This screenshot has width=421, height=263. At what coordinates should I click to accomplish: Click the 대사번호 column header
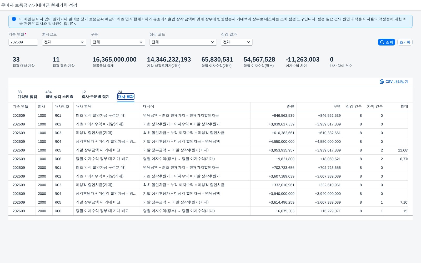(x=63, y=107)
